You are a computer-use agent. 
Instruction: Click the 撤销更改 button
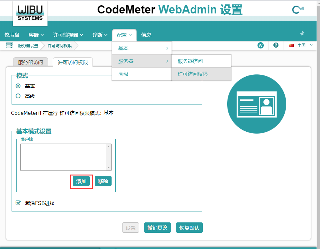click(x=157, y=227)
